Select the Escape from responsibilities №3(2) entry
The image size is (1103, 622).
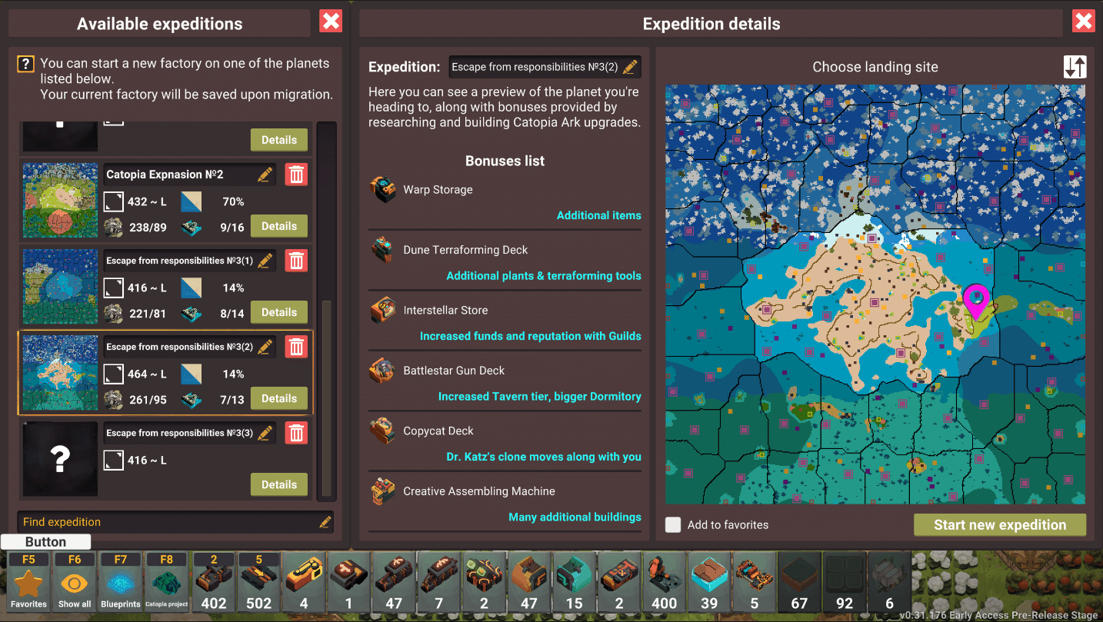coord(165,373)
